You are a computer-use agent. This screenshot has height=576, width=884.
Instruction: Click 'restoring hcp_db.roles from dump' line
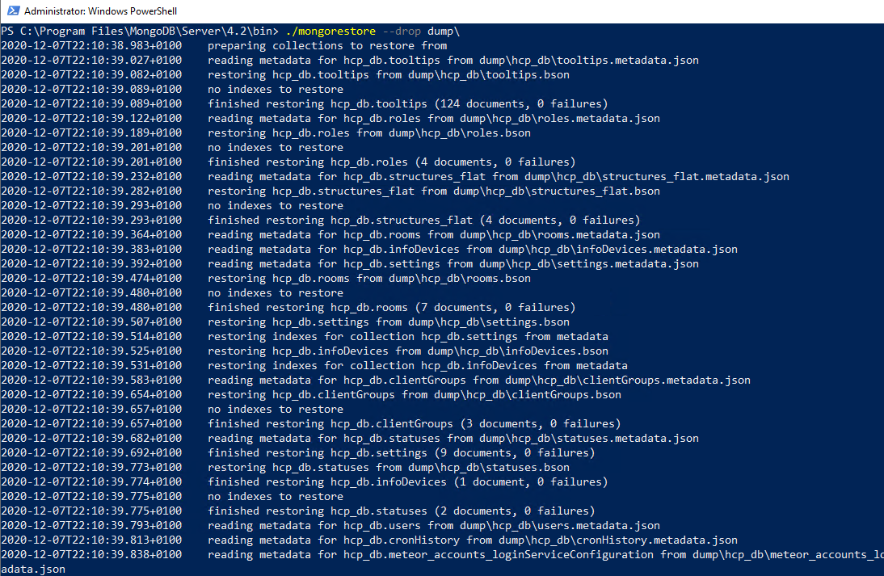point(369,133)
